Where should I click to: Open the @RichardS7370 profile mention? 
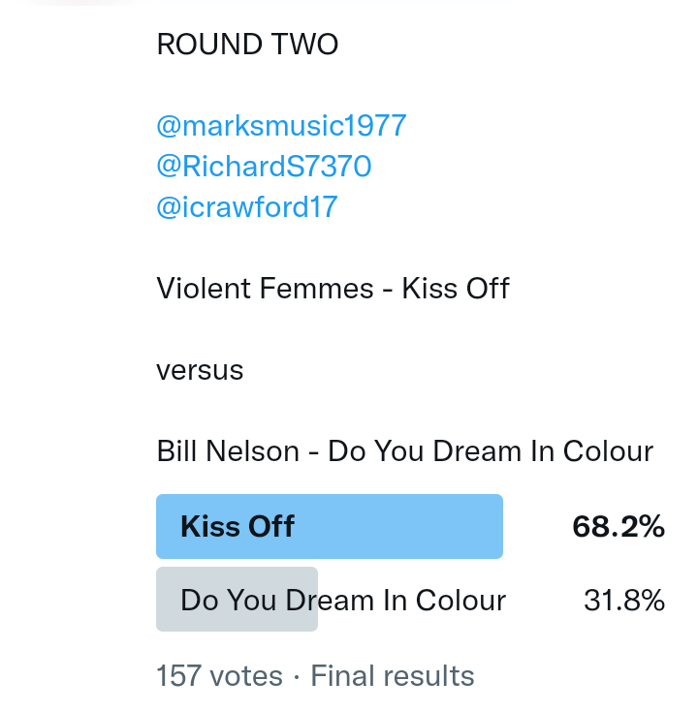[x=264, y=167]
